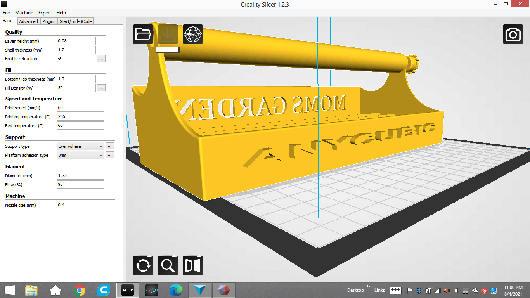This screenshot has height=298, width=530.
Task: Switch to the Start/End-GCode tab
Action: pos(76,21)
